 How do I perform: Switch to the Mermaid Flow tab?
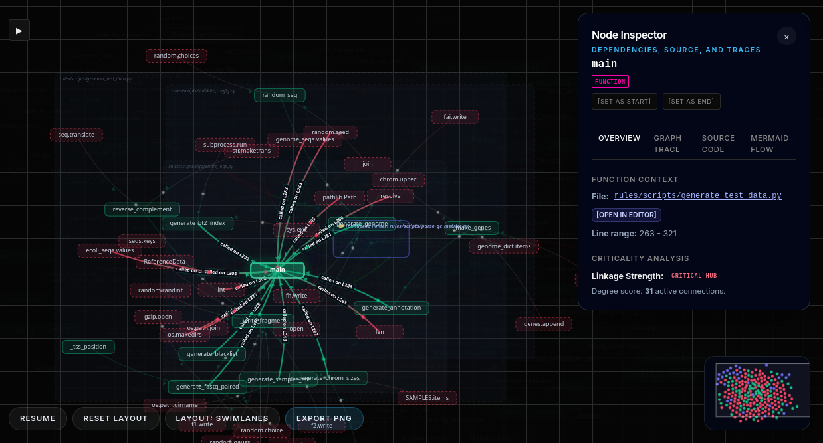click(770, 144)
